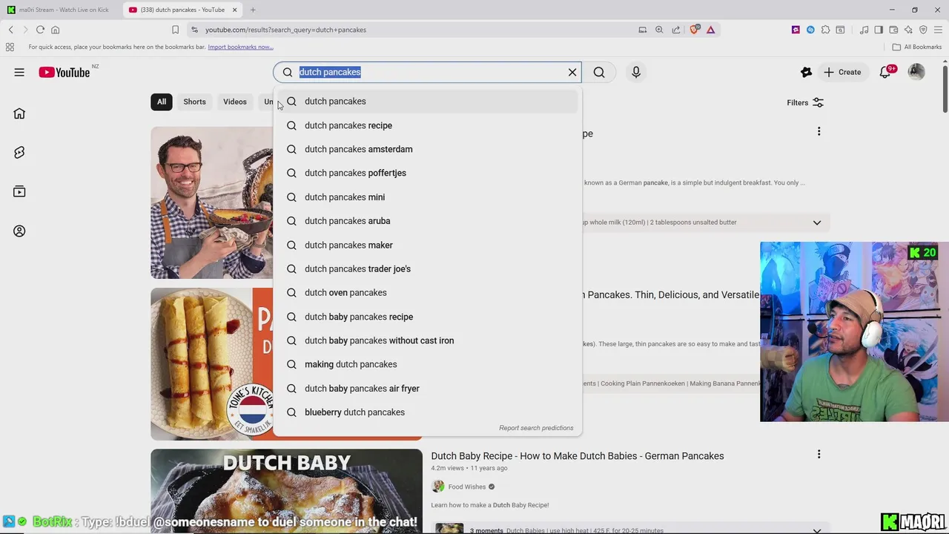Open the YouTube guide hamburger menu
949x534 pixels.
pos(19,72)
